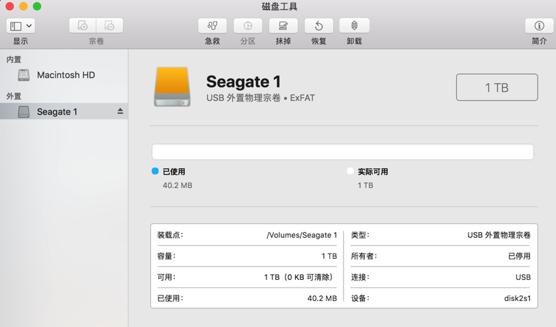Eject the Seagate 1 drive
Viewport: 556px width, 327px height.
click(120, 111)
